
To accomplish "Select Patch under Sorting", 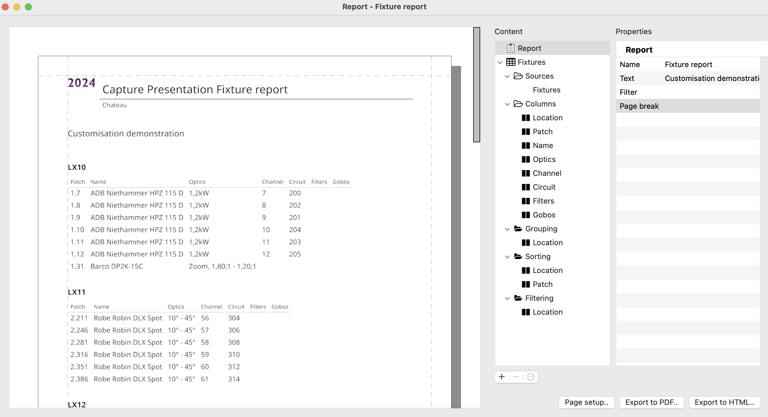I will click(542, 284).
